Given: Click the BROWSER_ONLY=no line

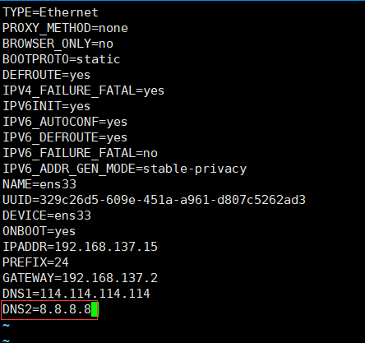Looking at the screenshot, I should (x=58, y=44).
